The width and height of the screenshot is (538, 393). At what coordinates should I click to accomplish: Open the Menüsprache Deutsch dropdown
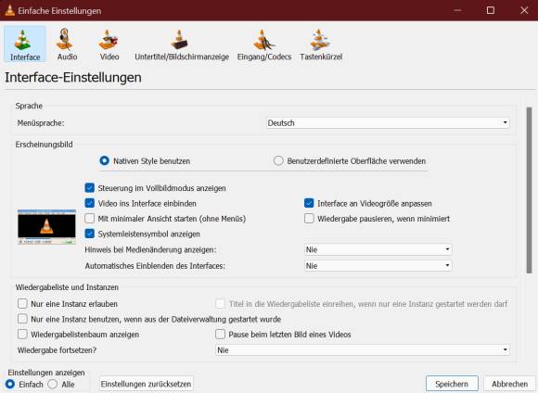(388, 122)
